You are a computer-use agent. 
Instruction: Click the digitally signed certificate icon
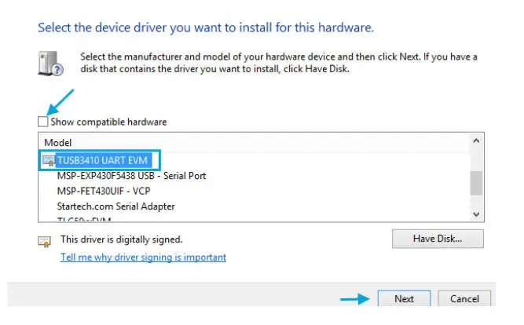tap(45, 241)
